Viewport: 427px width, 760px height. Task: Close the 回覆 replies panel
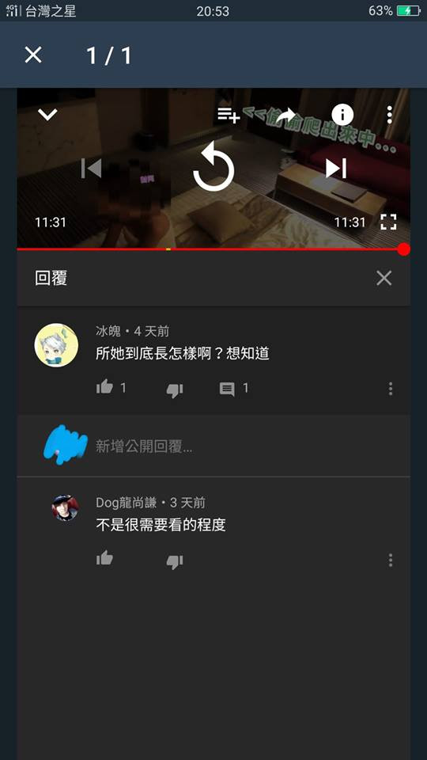tap(384, 278)
